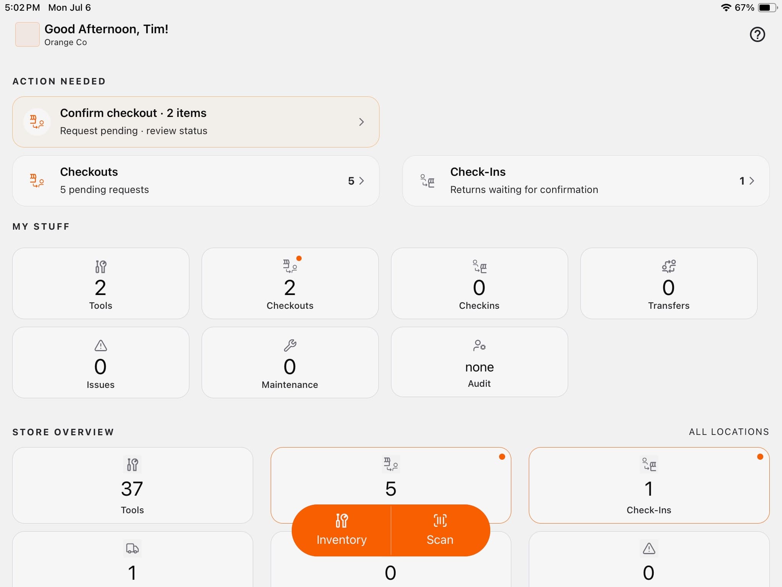This screenshot has height=587, width=782.
Task: Click Store Overview Check-Ins icon
Action: tap(649, 465)
